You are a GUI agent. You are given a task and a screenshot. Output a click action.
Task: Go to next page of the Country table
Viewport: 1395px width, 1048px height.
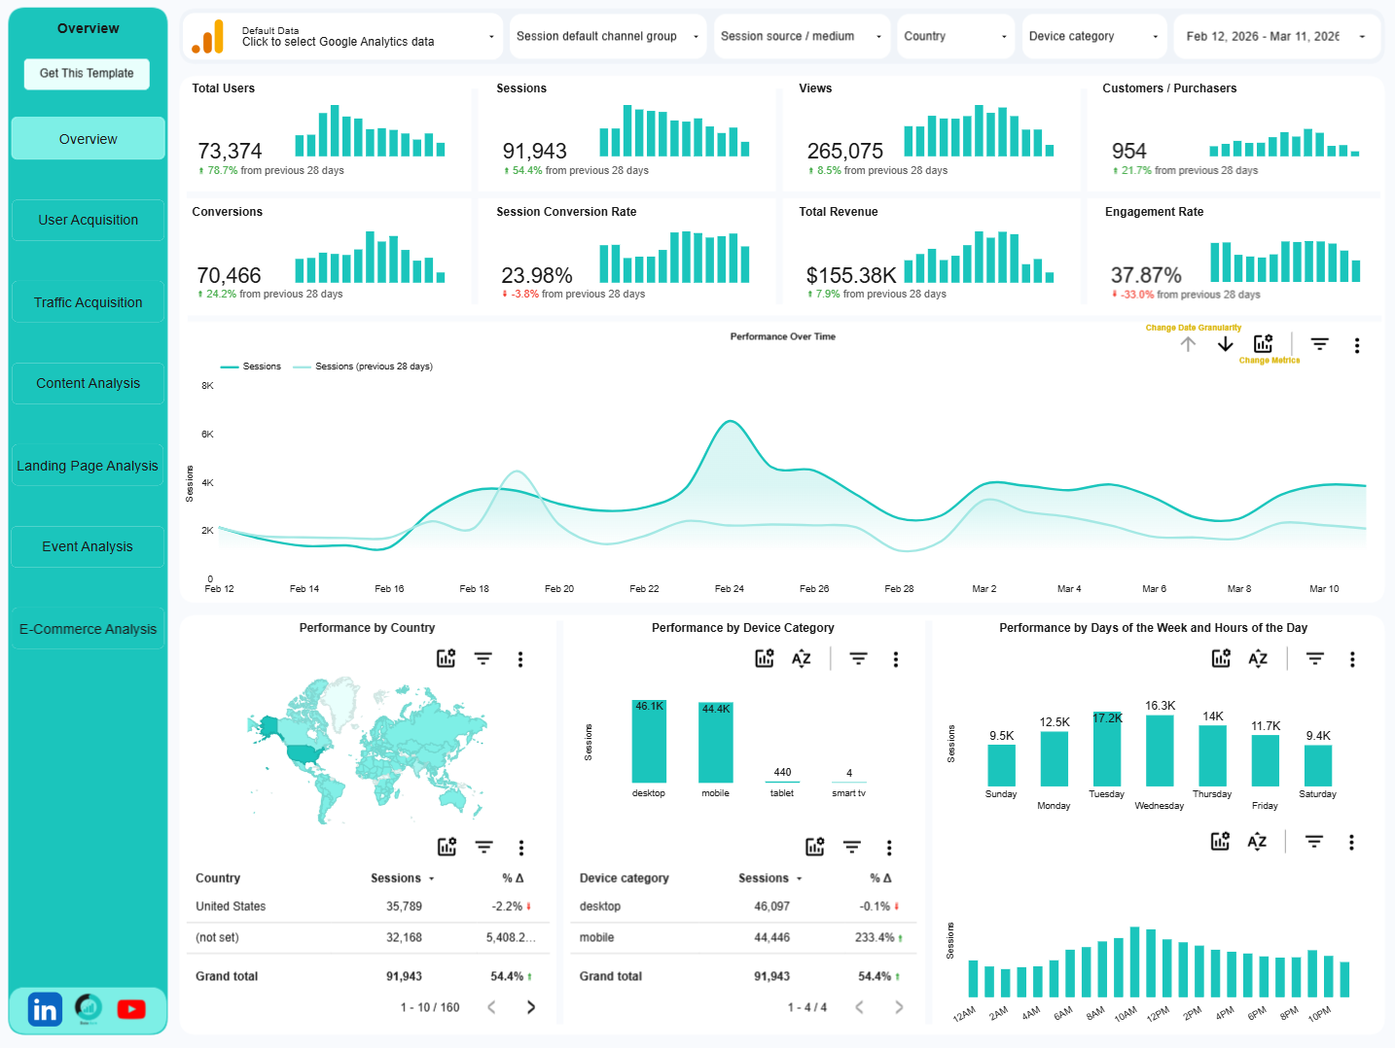pyautogui.click(x=531, y=1007)
